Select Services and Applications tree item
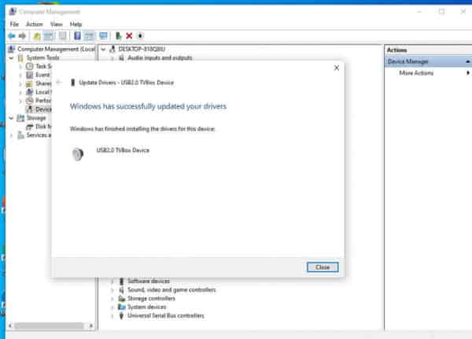 (39, 135)
